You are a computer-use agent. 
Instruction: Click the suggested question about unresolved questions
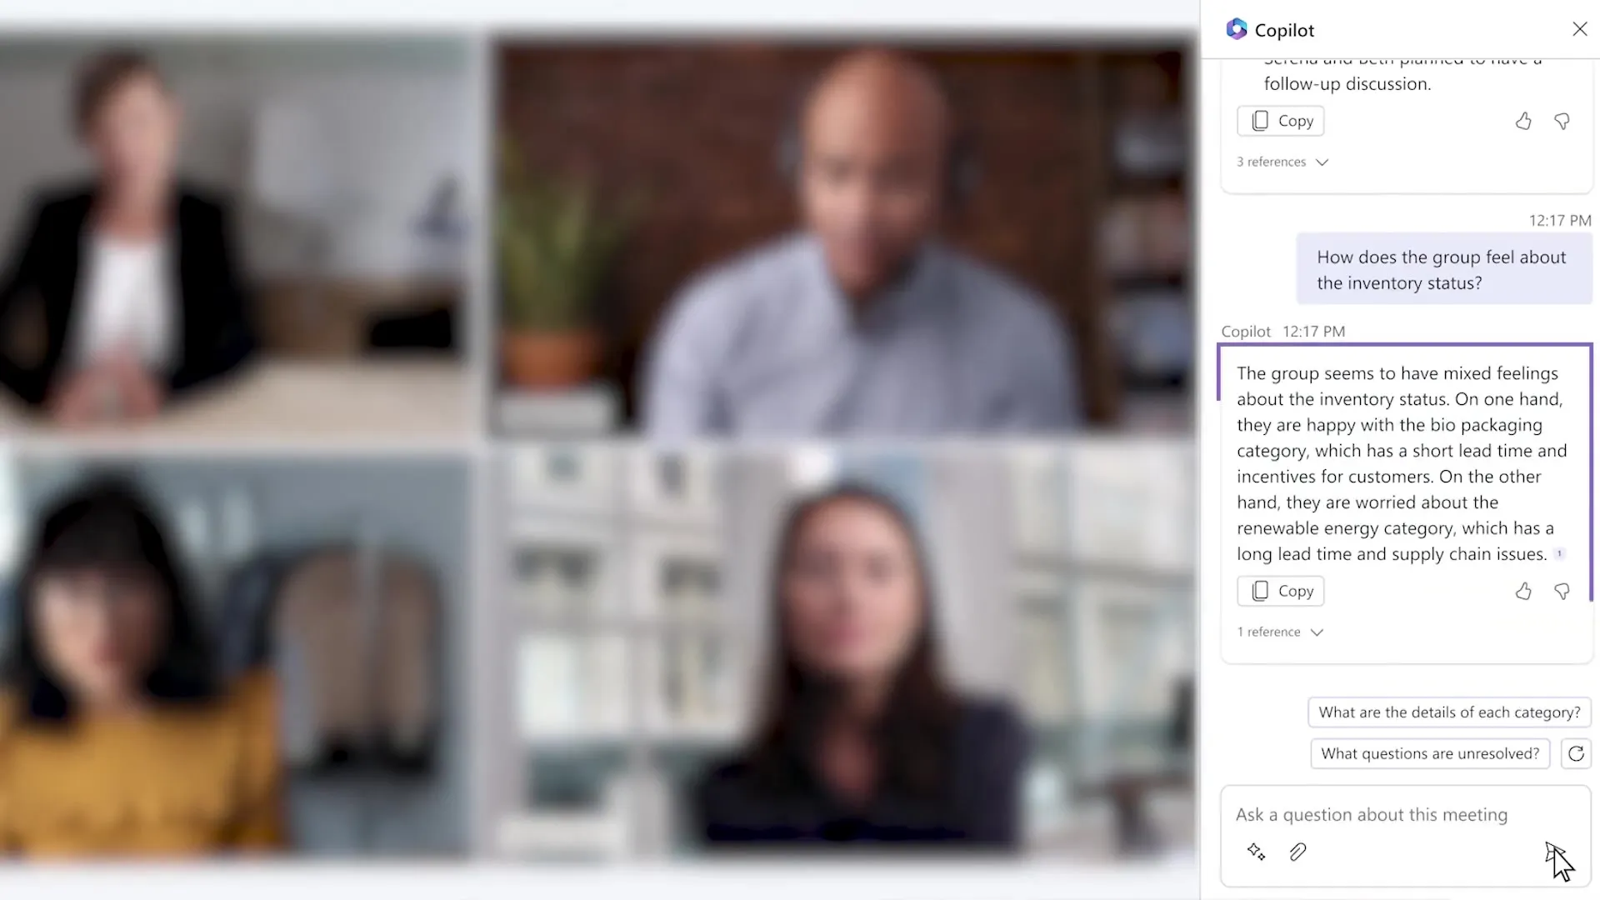1430,752
